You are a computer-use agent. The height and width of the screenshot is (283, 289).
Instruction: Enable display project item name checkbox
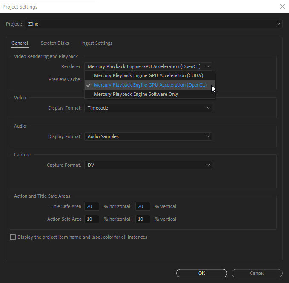13,237
